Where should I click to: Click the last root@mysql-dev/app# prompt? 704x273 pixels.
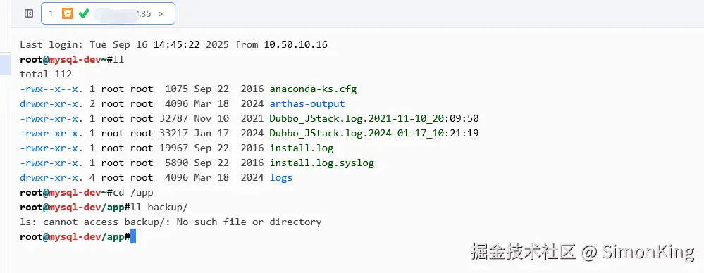click(75, 237)
